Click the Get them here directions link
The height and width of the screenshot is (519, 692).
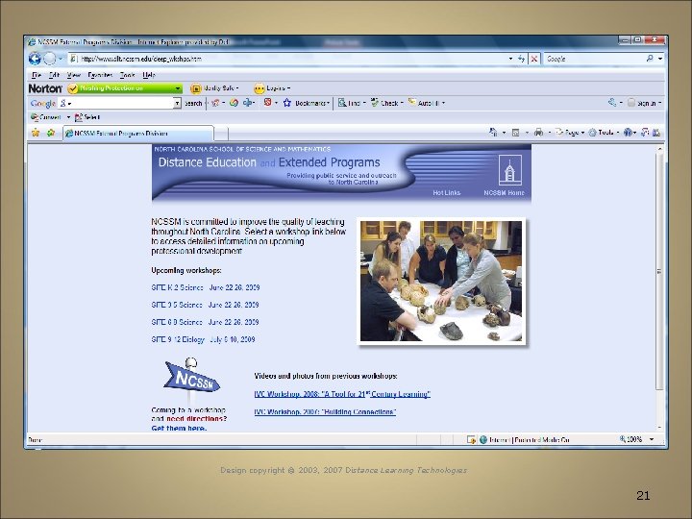(179, 428)
